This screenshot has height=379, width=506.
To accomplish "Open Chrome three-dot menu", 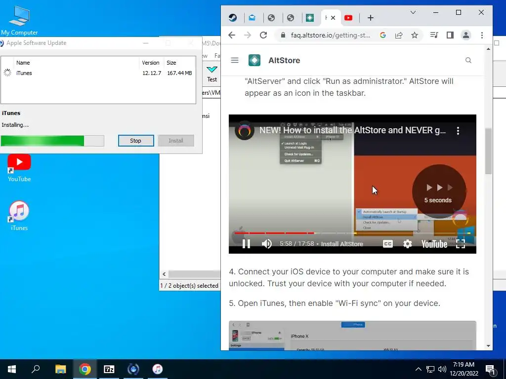I will click(482, 35).
